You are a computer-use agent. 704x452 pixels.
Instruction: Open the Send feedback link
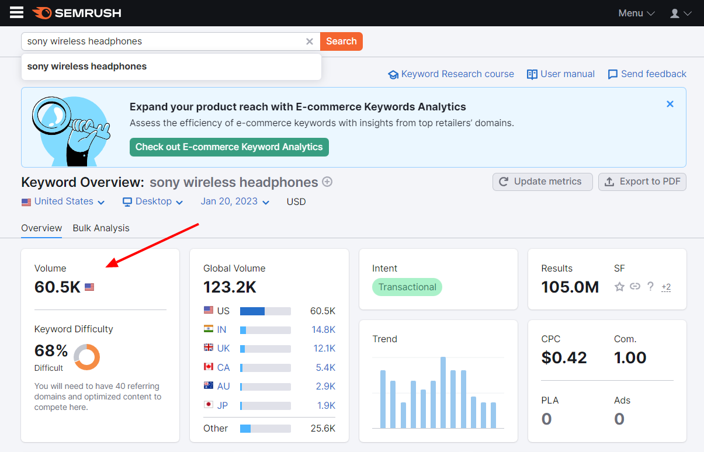coord(647,74)
